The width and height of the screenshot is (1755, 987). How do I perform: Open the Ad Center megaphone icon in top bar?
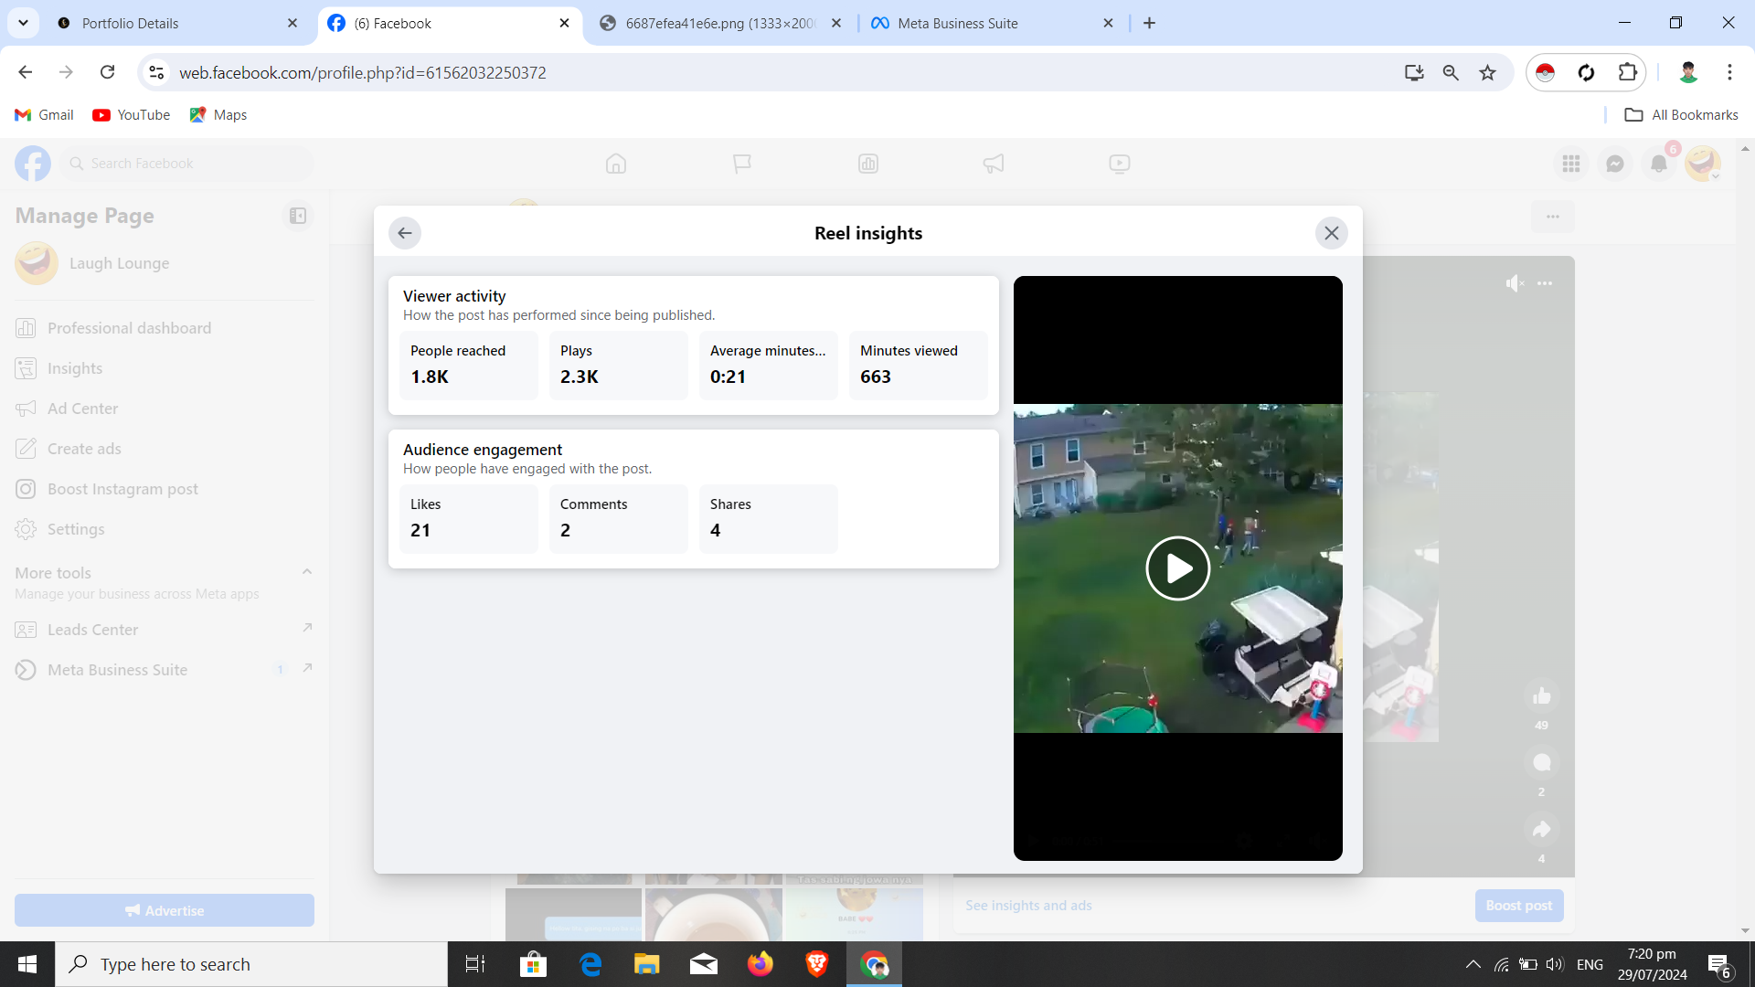994,164
